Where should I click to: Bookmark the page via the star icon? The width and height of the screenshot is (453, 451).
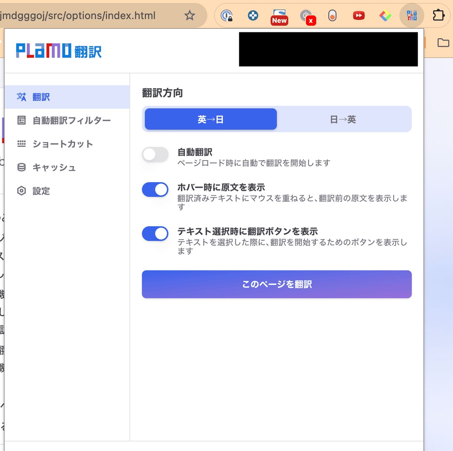click(189, 16)
